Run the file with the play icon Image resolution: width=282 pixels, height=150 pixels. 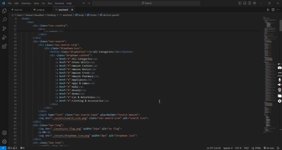tap(268, 10)
